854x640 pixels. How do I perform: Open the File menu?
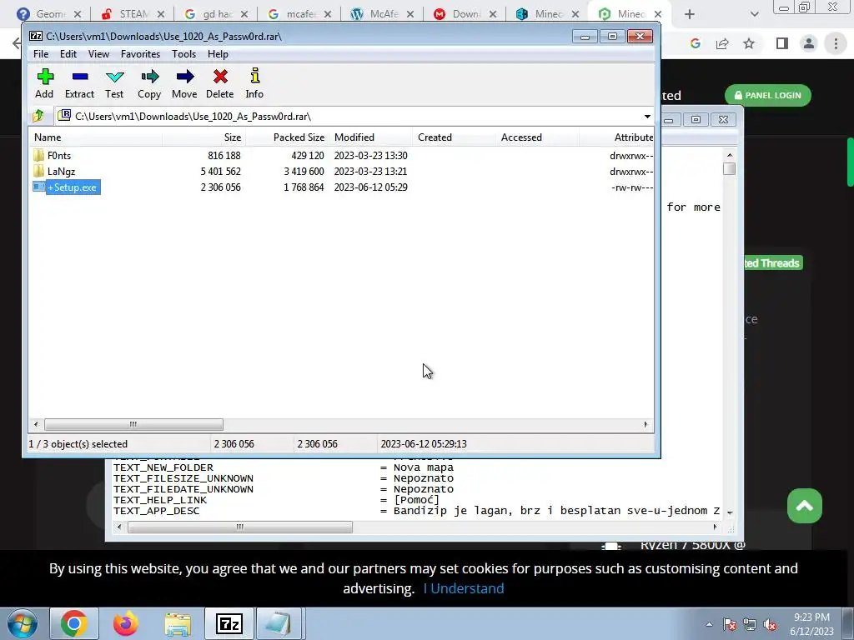[41, 54]
